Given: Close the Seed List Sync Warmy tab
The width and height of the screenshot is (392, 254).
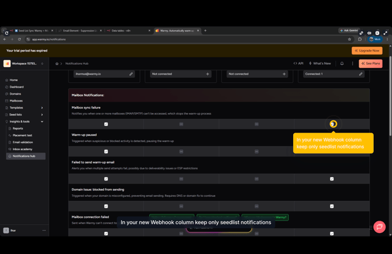Looking at the screenshot, I should tap(52, 31).
